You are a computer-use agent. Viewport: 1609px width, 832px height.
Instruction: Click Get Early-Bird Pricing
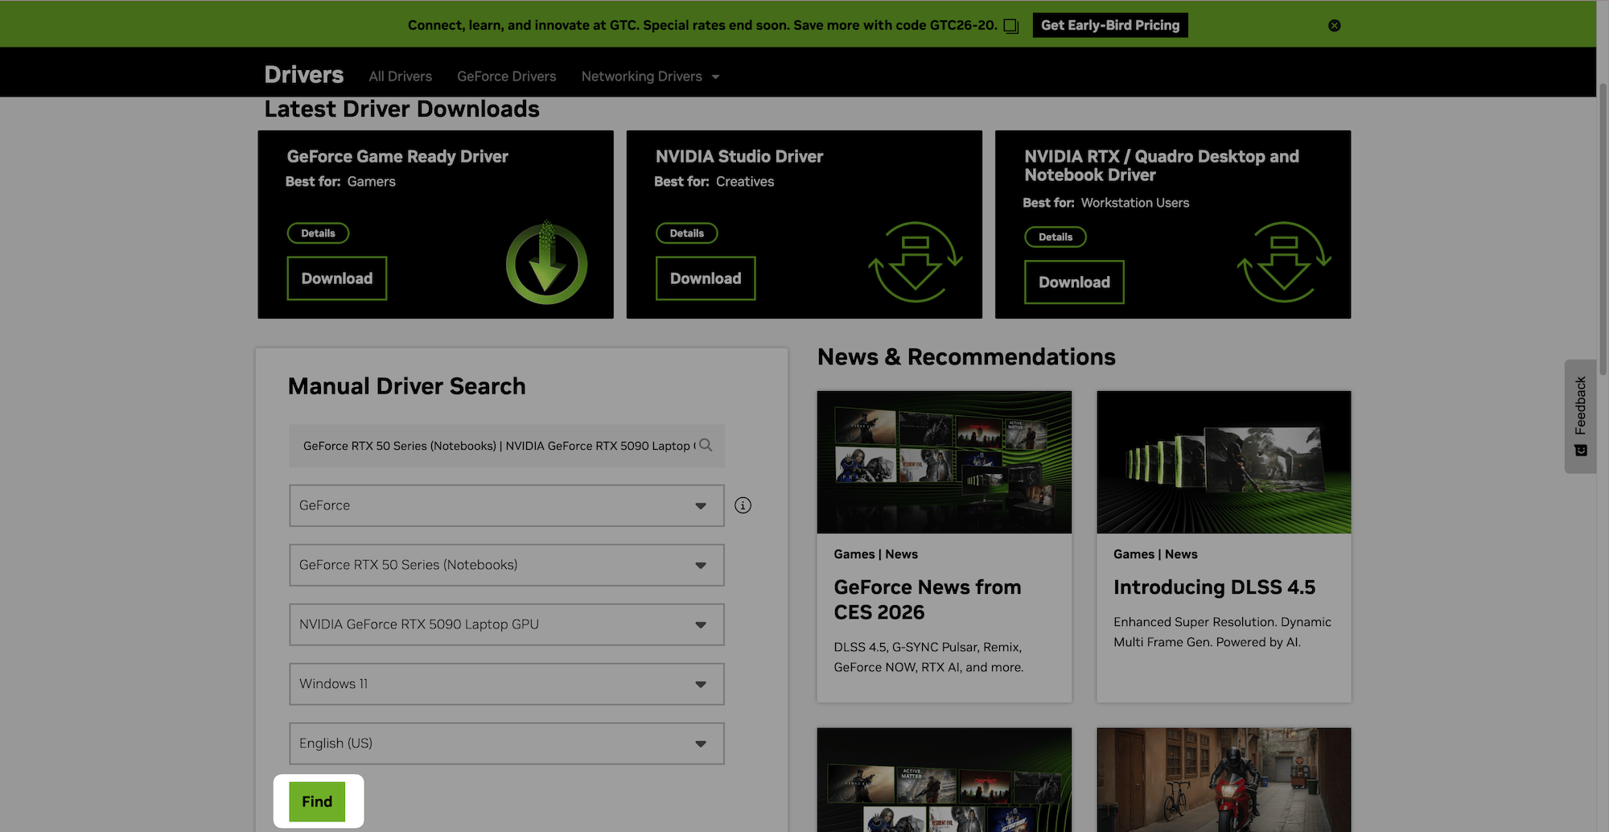[1110, 25]
